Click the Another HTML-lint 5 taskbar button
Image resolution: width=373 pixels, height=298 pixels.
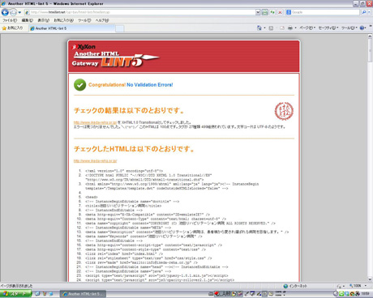pyautogui.click(x=83, y=294)
